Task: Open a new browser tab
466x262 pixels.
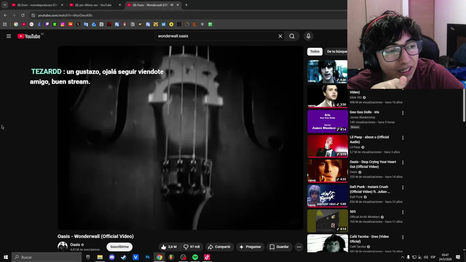Action: (x=186, y=5)
